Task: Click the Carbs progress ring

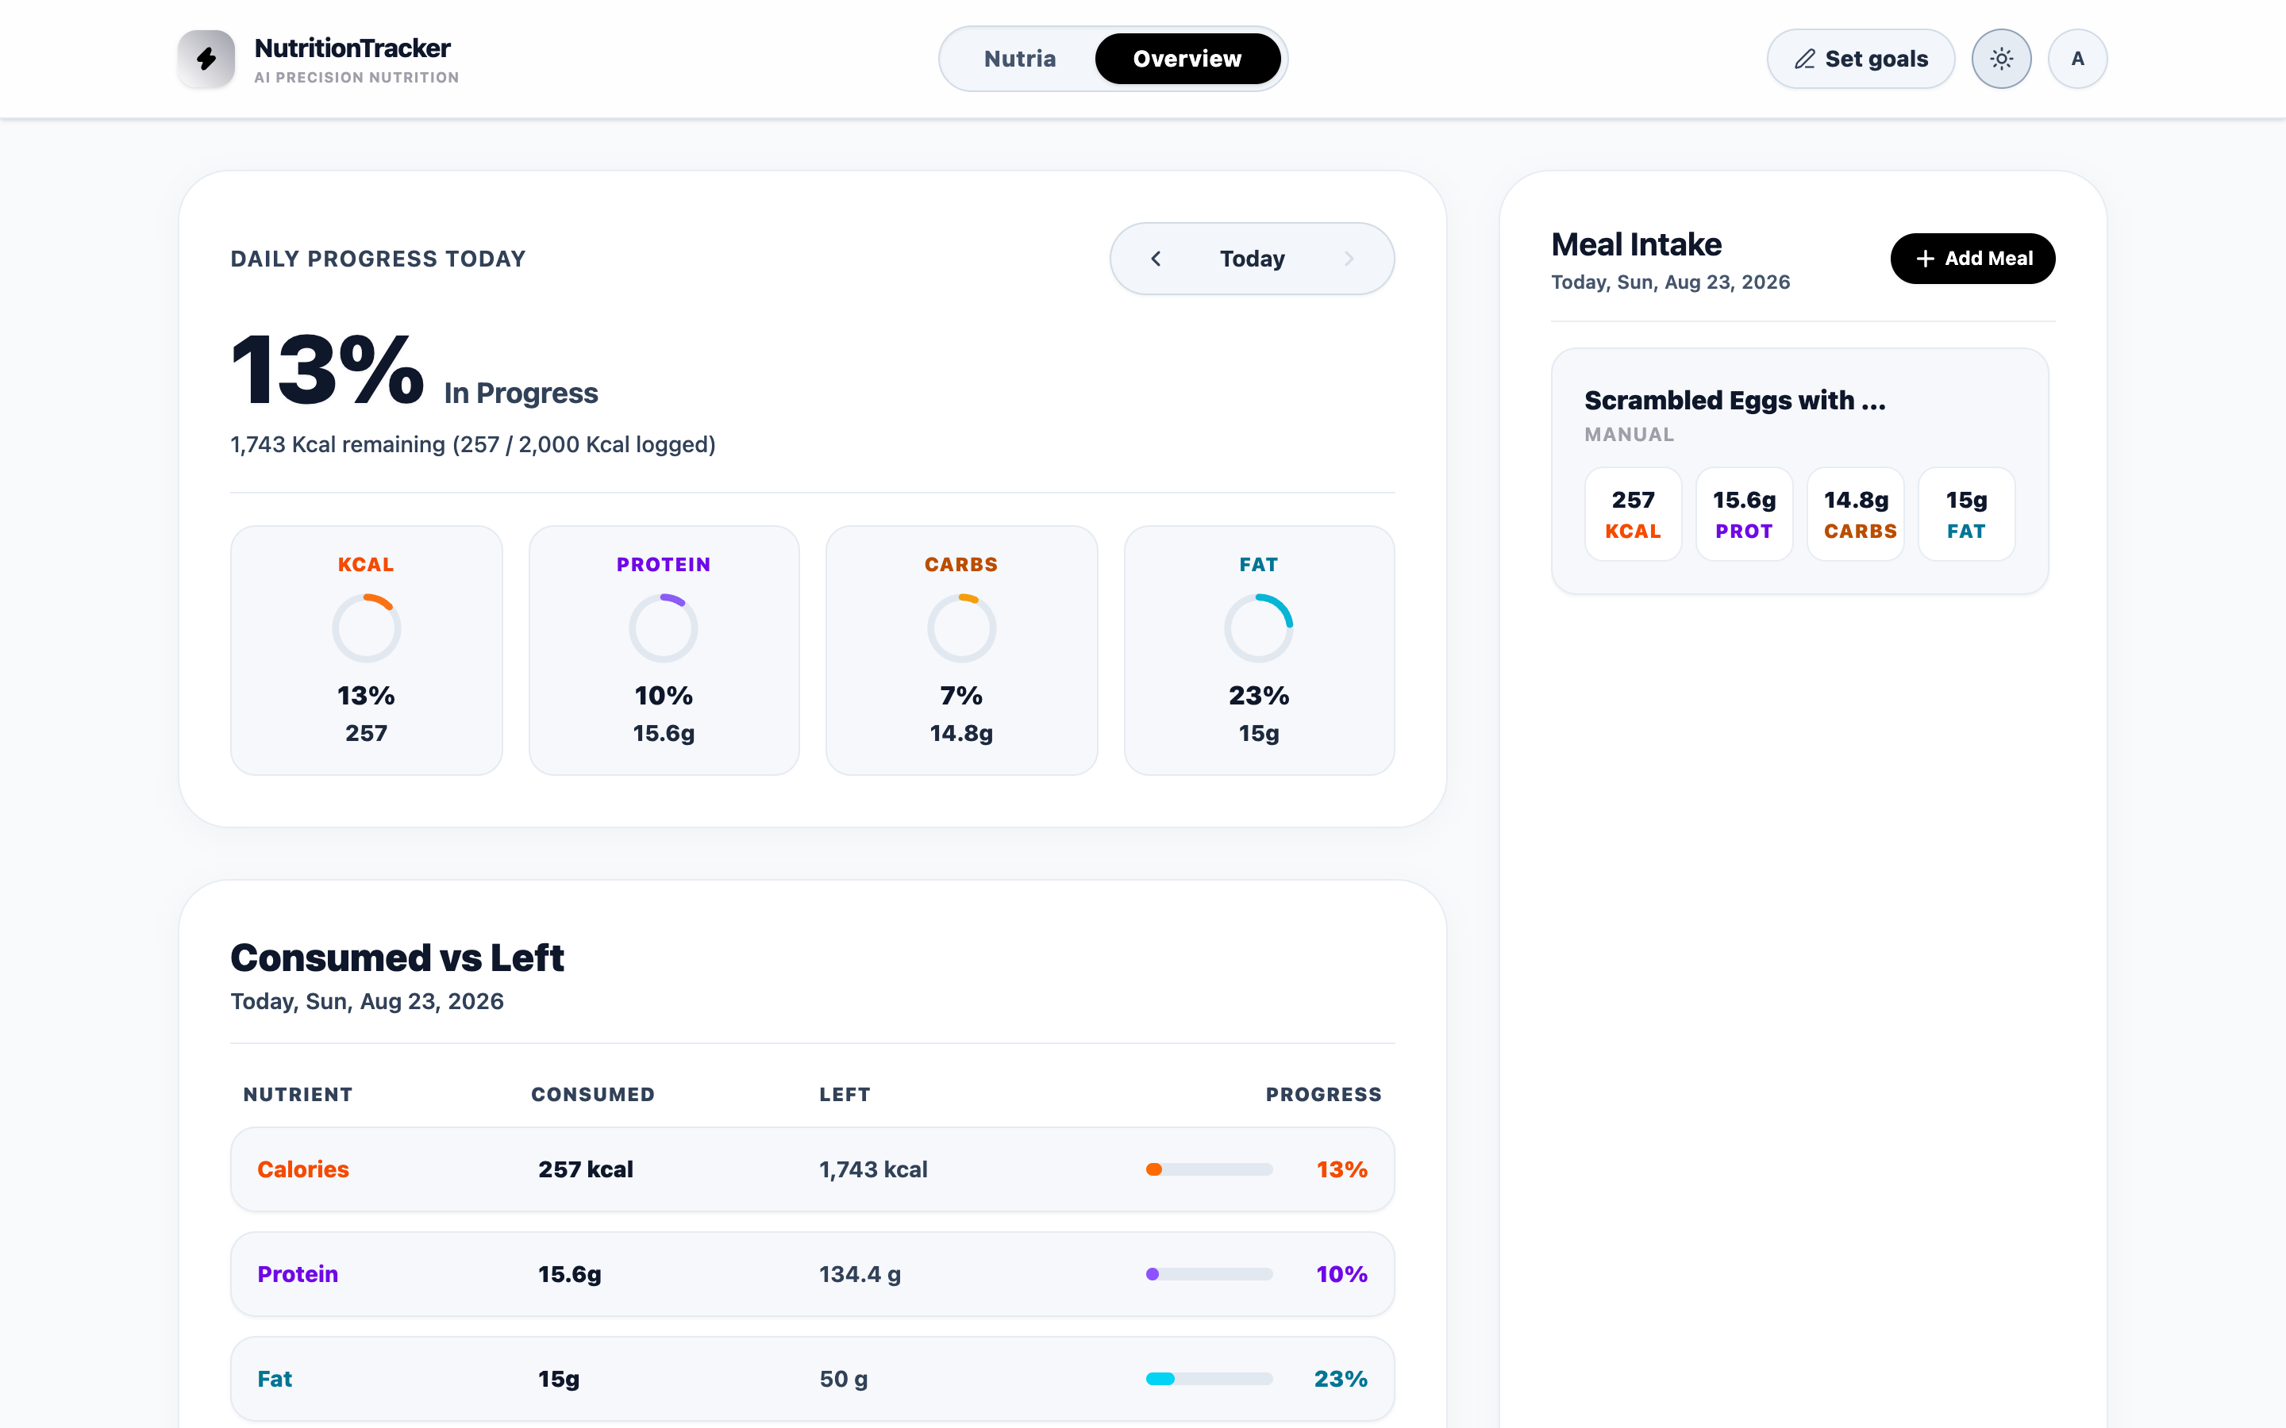Action: click(x=960, y=628)
